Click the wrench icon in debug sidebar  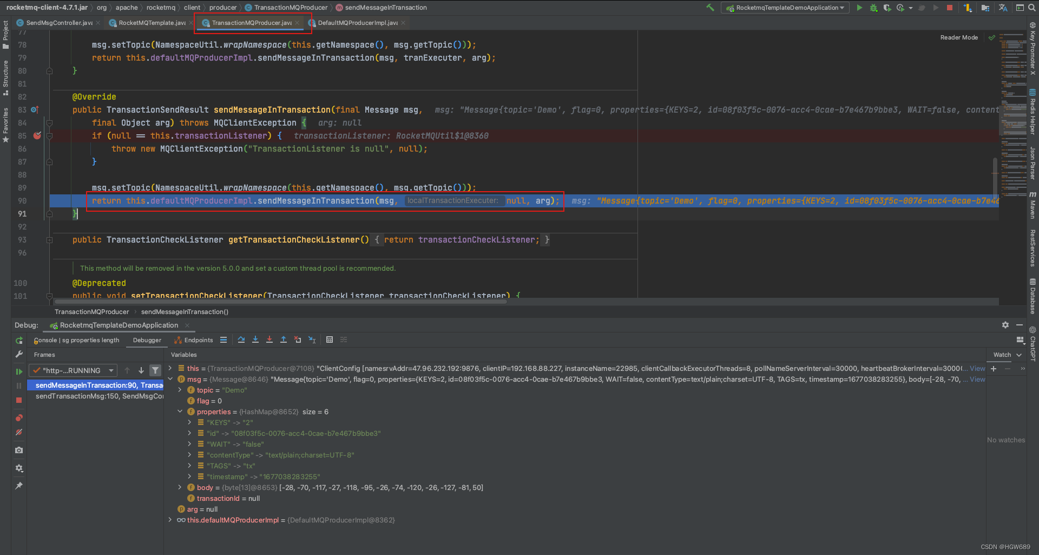[x=19, y=354]
